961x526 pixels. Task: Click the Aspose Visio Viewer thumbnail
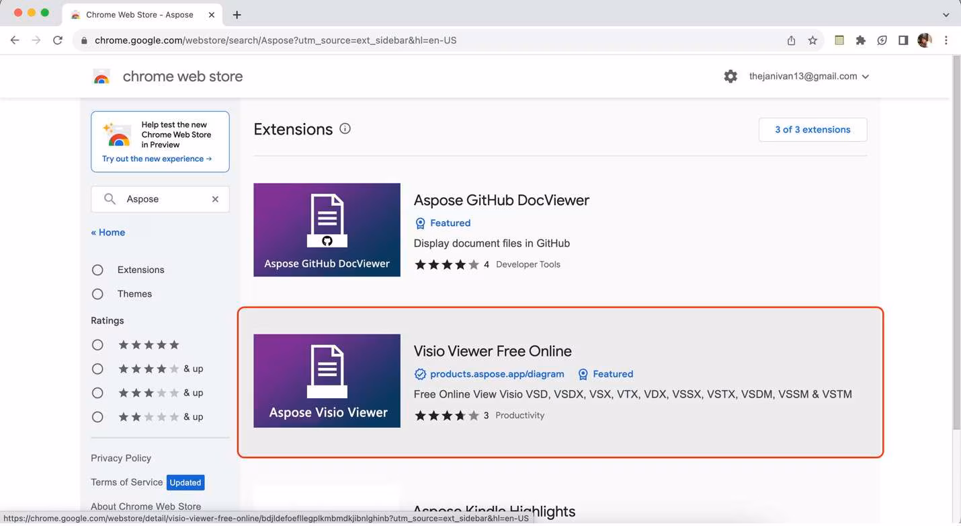tap(327, 381)
